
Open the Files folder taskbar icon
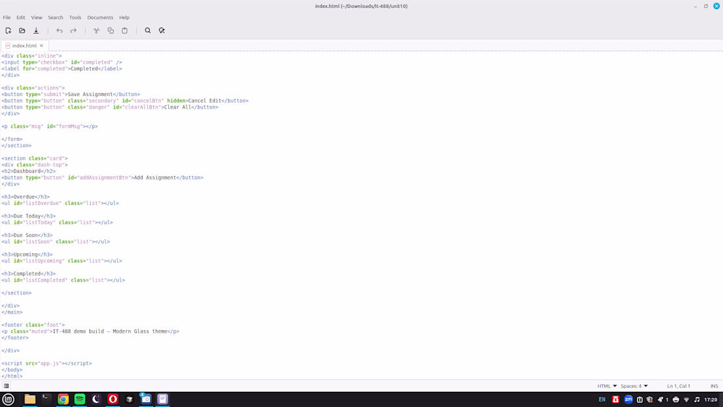click(30, 399)
